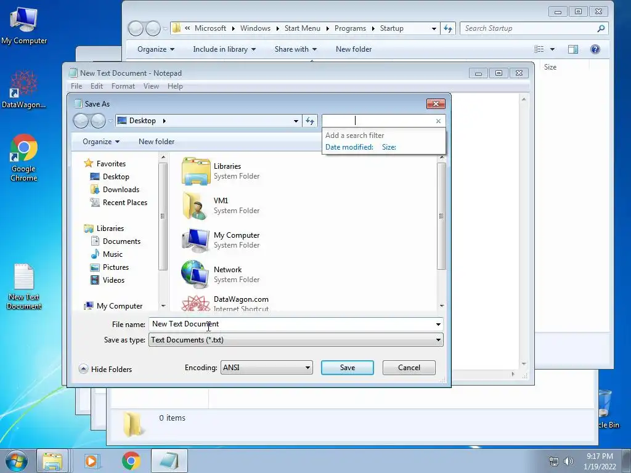The image size is (631, 473).
Task: Expand the view options arrow in Explorer
Action: [553, 49]
